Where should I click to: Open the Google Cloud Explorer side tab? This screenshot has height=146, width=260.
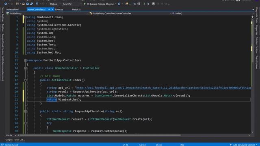click(3, 57)
